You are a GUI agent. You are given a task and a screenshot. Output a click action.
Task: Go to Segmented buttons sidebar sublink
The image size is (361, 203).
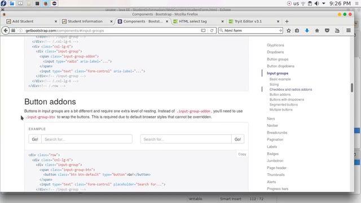pos(284,105)
